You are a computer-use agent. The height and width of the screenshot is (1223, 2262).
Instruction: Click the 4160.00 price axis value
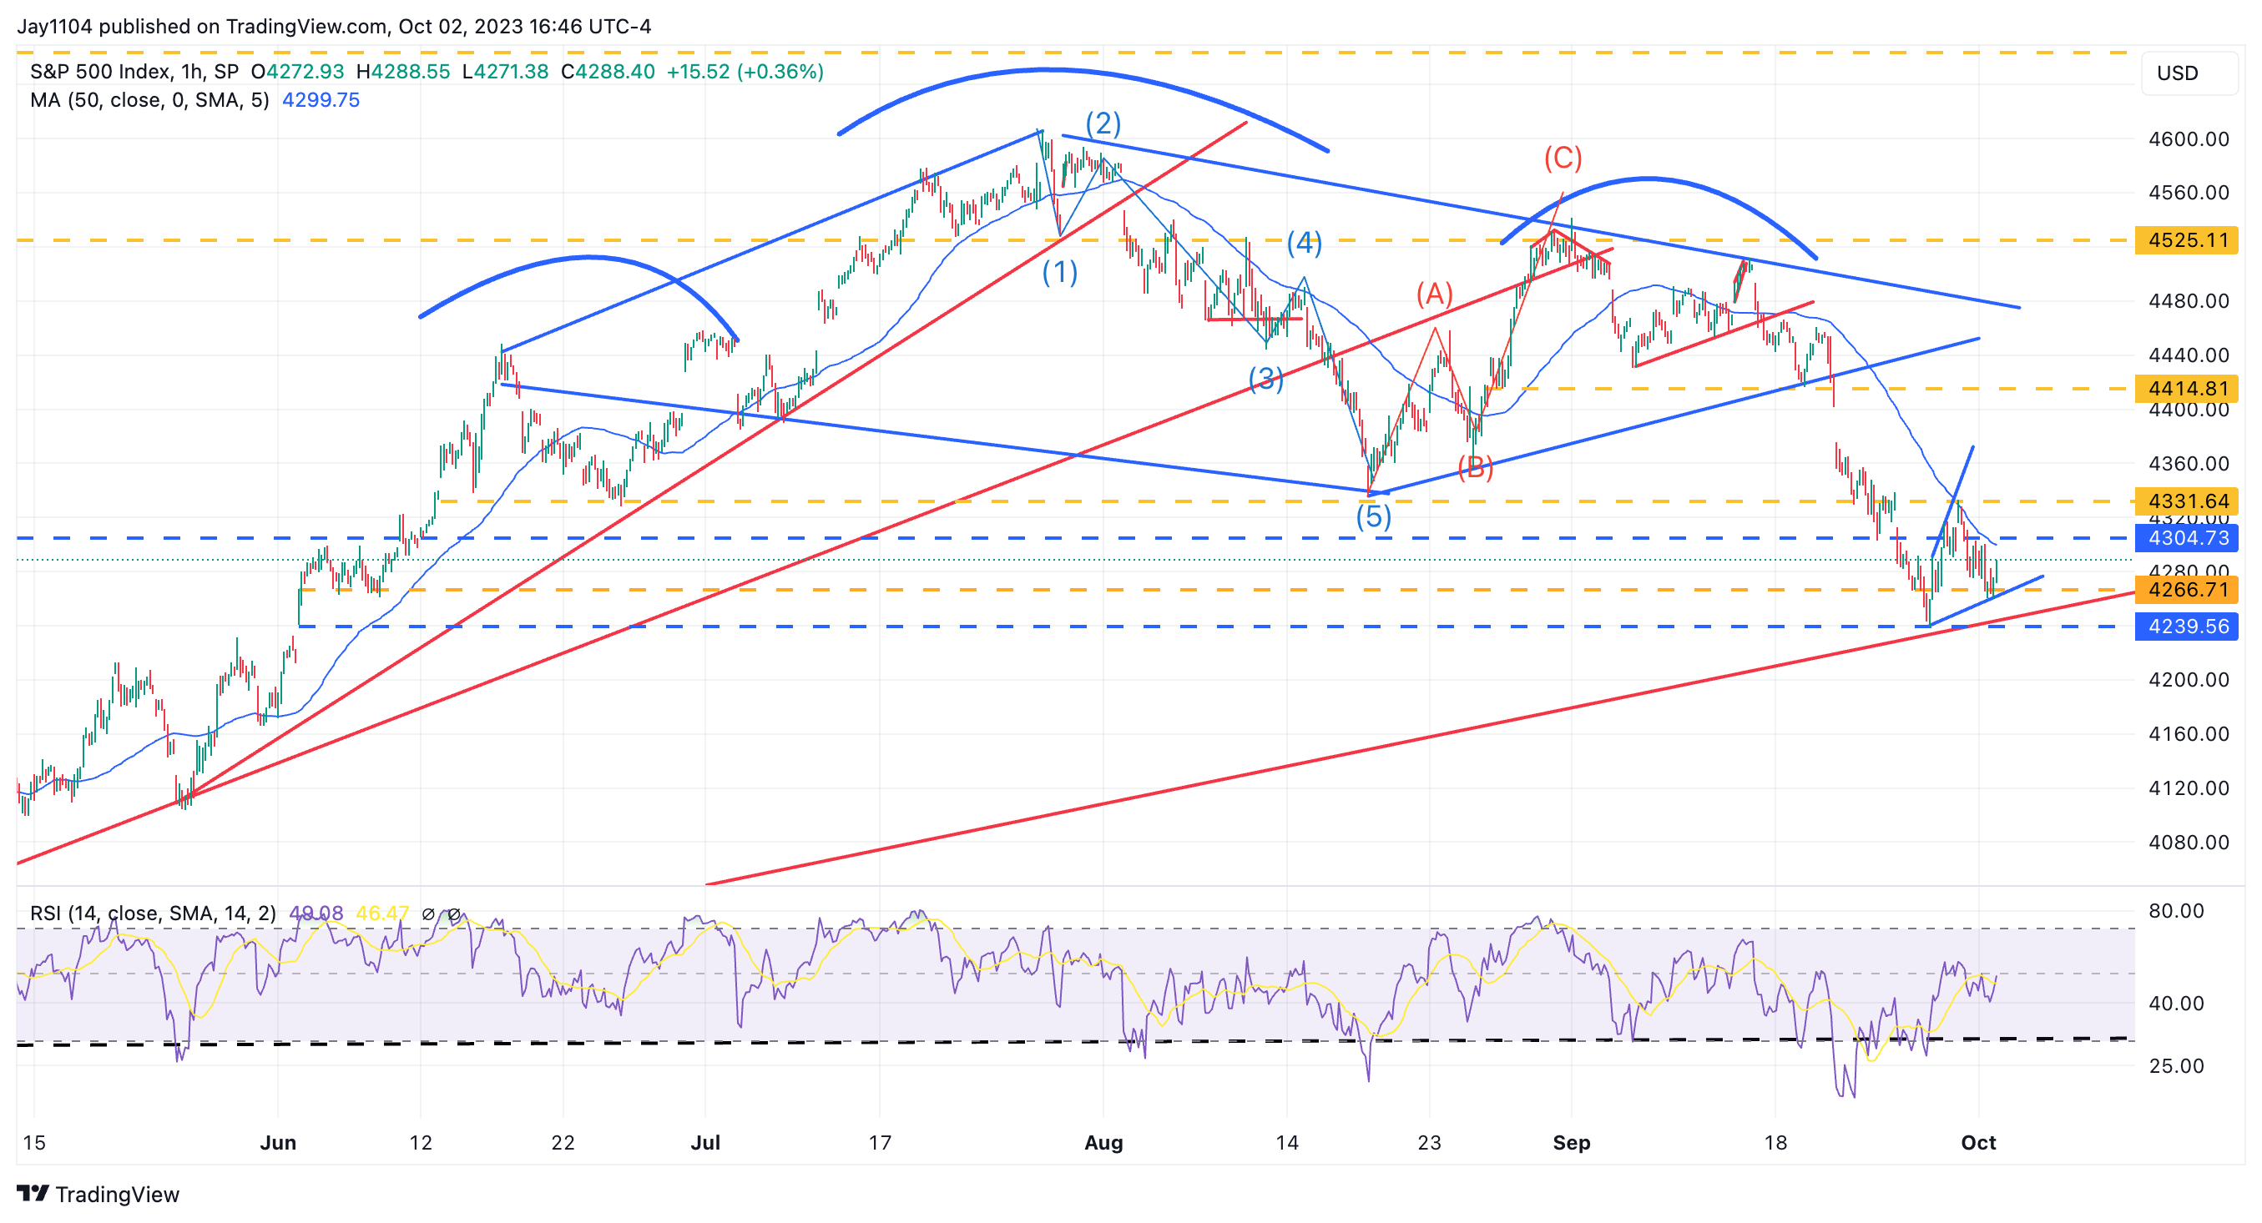(2189, 733)
